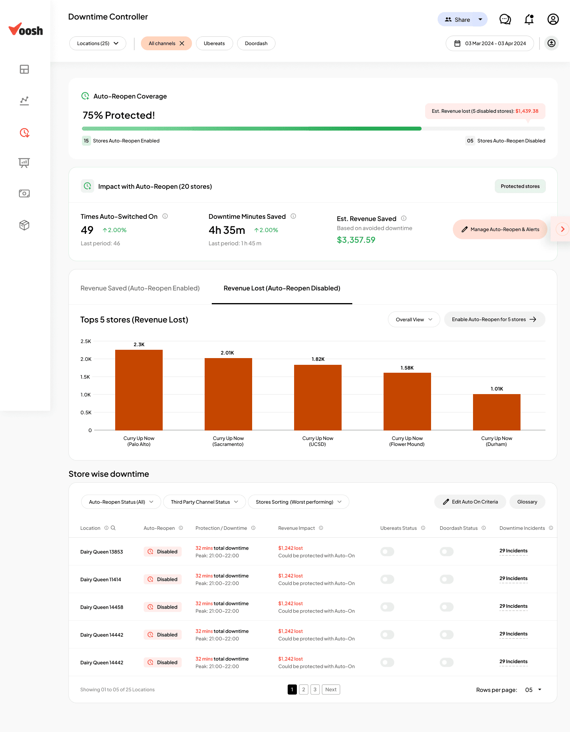Open the Share dropdown arrow
Viewport: 570px width, 732px height.
pyautogui.click(x=480, y=19)
